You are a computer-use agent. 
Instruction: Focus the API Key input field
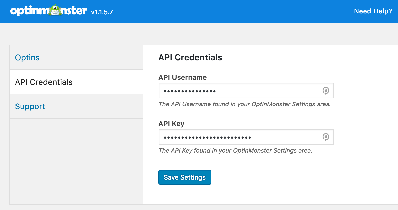click(x=246, y=137)
